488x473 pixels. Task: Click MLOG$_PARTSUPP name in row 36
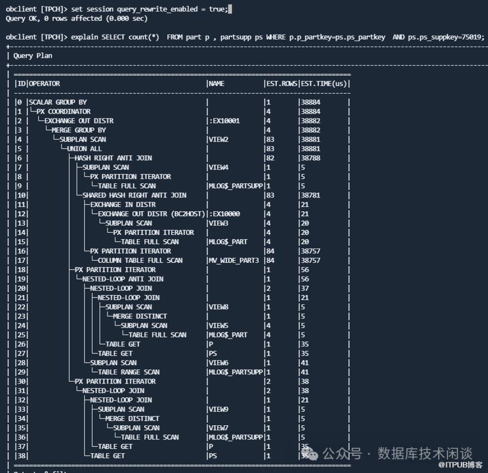pyautogui.click(x=236, y=437)
